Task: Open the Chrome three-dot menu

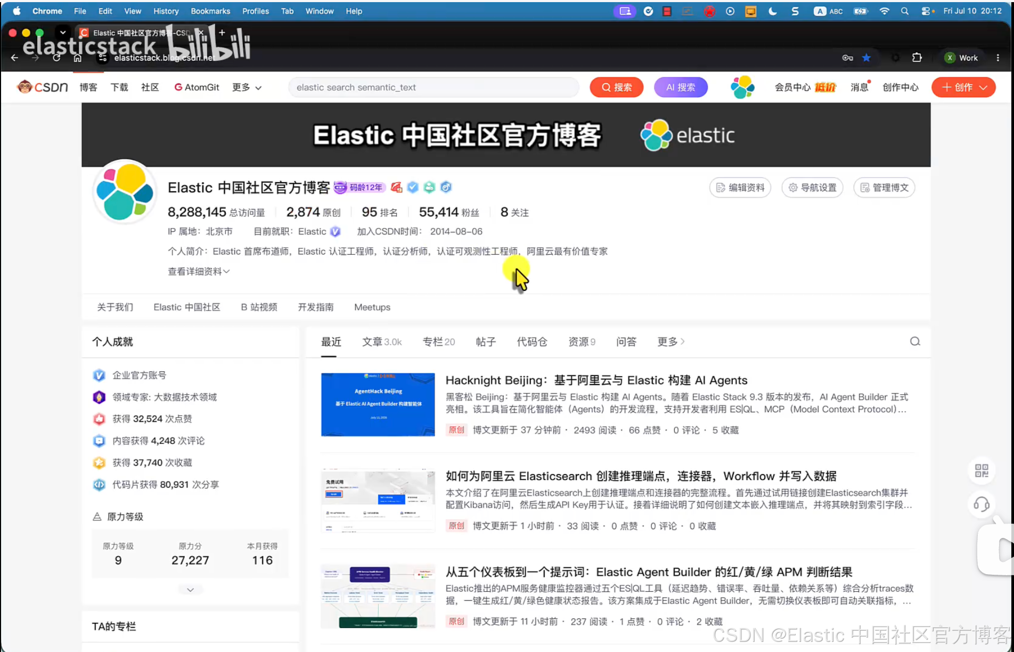Action: [x=998, y=58]
